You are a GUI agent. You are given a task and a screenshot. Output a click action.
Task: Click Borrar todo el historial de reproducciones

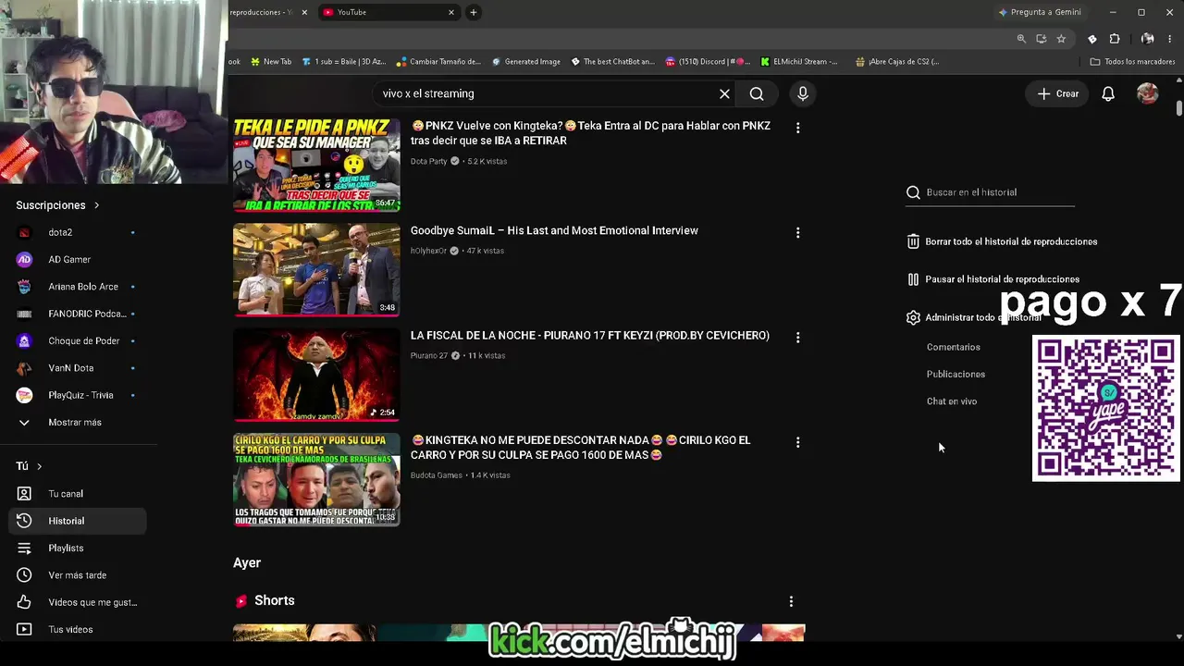1002,241
